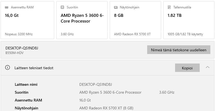Image resolution: width=215 pixels, height=111 pixels.
Task: Click the AMD Radeon RX 5700 XT (8 GB) row
Action: click(x=106, y=108)
